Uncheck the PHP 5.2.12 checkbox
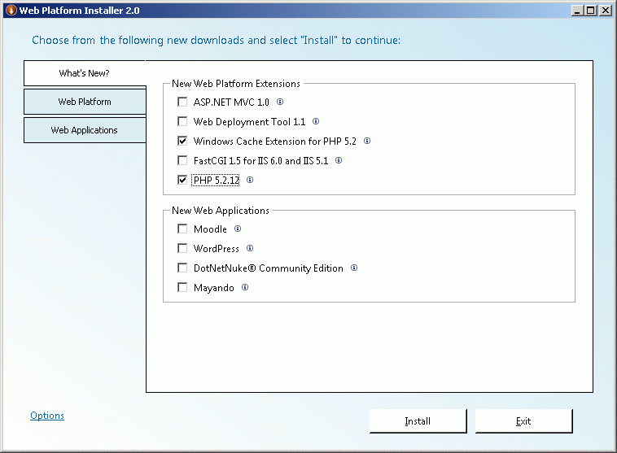 pos(182,180)
